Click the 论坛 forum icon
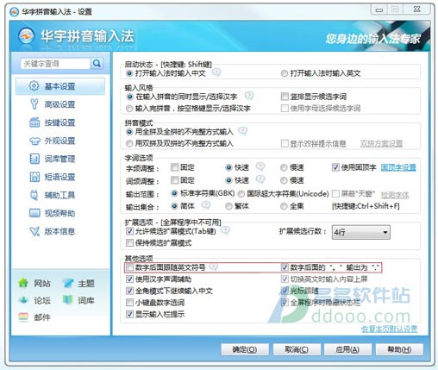This screenshot has width=438, height=370. 23,300
